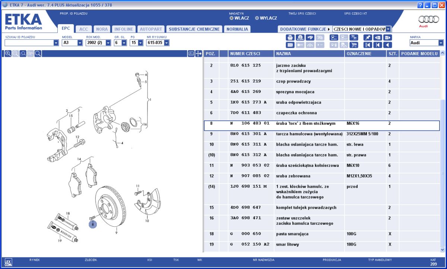Viewport: 447px width, 269px height.
Task: Click the PODANIE MODELU column header
Action: click(x=419, y=54)
